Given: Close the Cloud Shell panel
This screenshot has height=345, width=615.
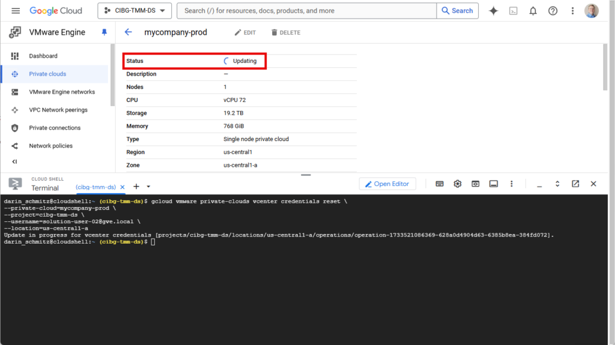Looking at the screenshot, I should click(x=593, y=184).
